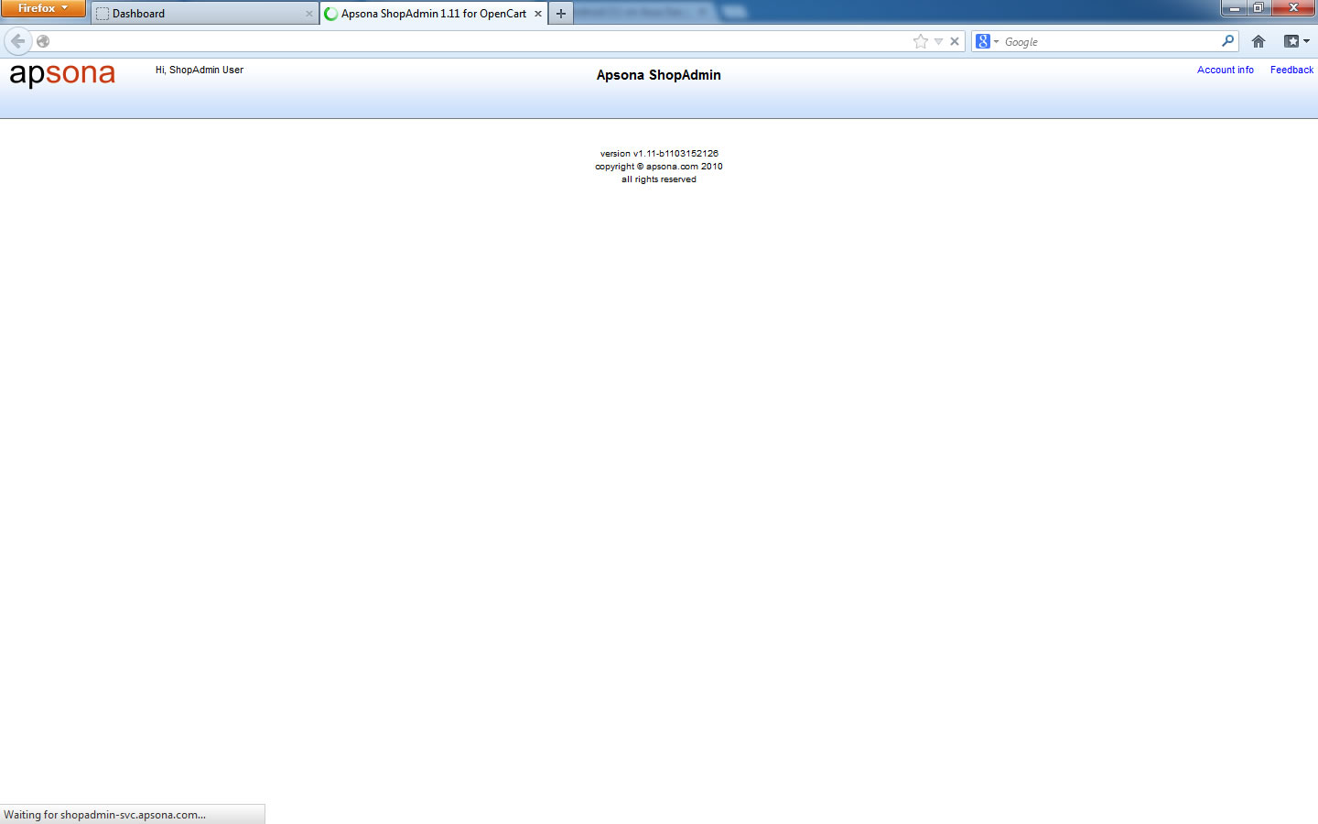The image size is (1318, 824).
Task: Open a new browser tab with plus button
Action: tap(561, 14)
